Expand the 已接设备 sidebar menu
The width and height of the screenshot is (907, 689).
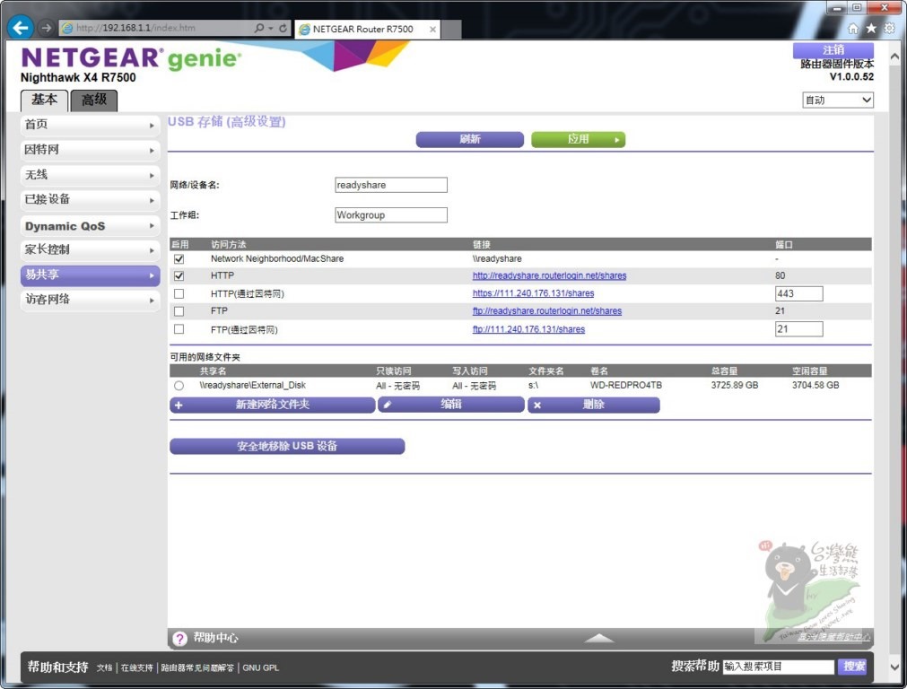91,199
